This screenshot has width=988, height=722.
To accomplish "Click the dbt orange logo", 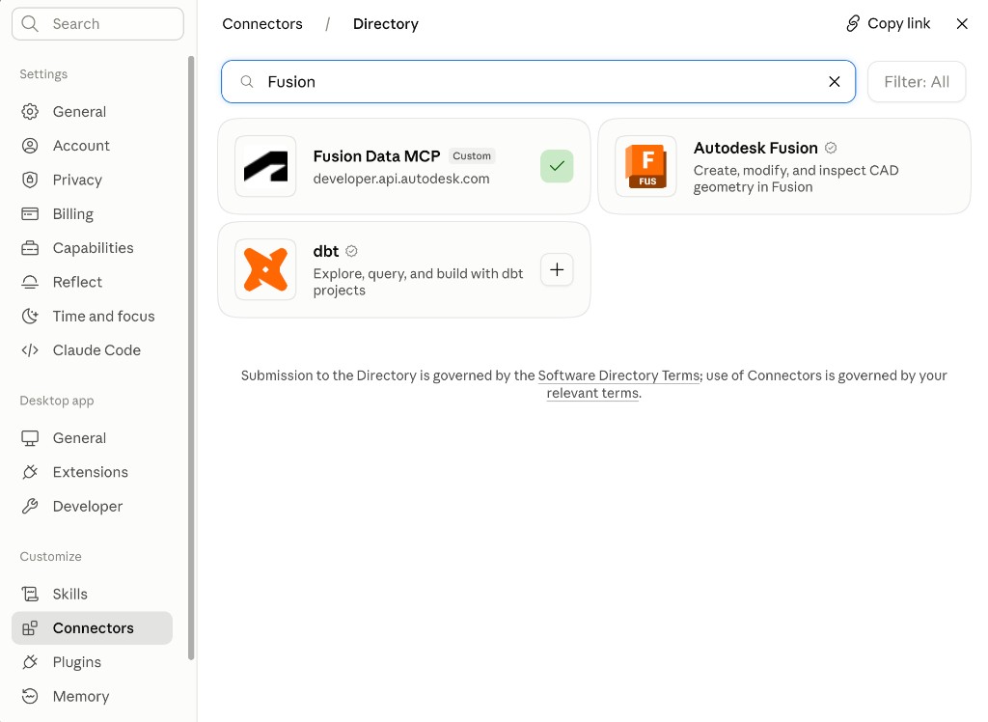I will click(265, 270).
